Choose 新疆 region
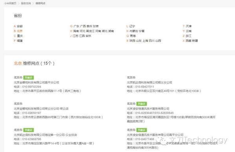The image size is (235, 152). [x=195, y=41]
